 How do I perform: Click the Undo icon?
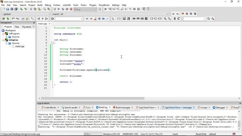coord(21,9)
